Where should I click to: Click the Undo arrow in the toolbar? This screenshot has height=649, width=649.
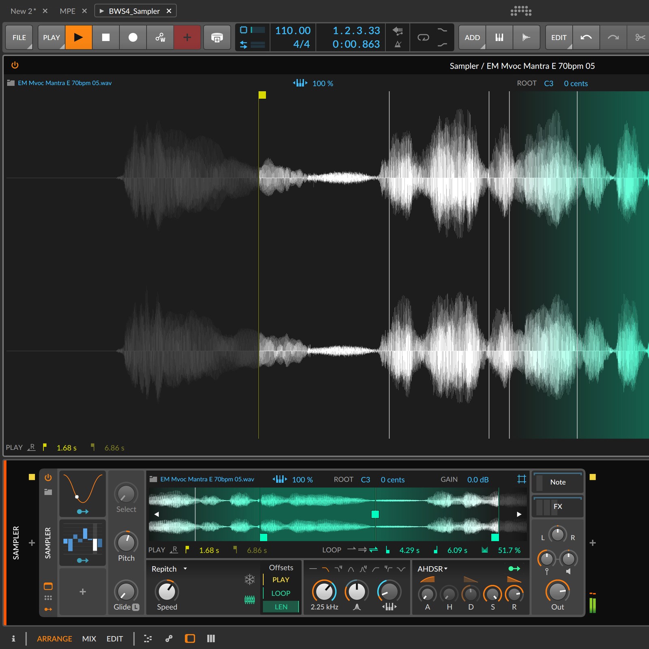pyautogui.click(x=587, y=37)
